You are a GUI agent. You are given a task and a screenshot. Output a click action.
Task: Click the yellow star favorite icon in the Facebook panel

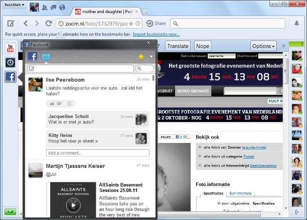(x=141, y=57)
